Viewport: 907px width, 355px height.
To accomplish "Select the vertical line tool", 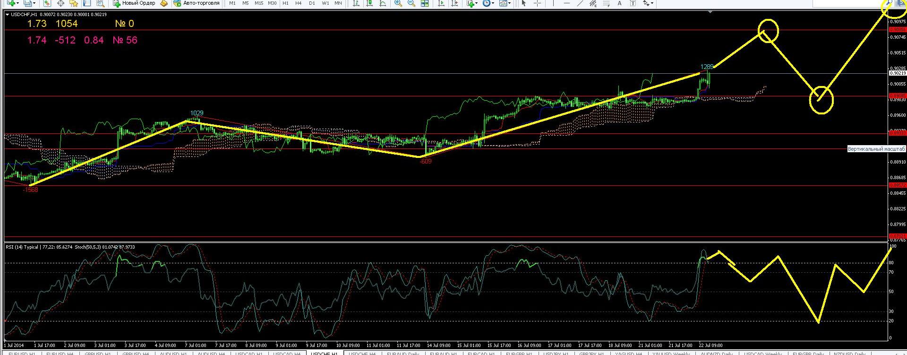I will (553, 3).
